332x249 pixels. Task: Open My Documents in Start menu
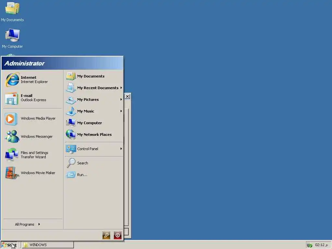pos(94,76)
